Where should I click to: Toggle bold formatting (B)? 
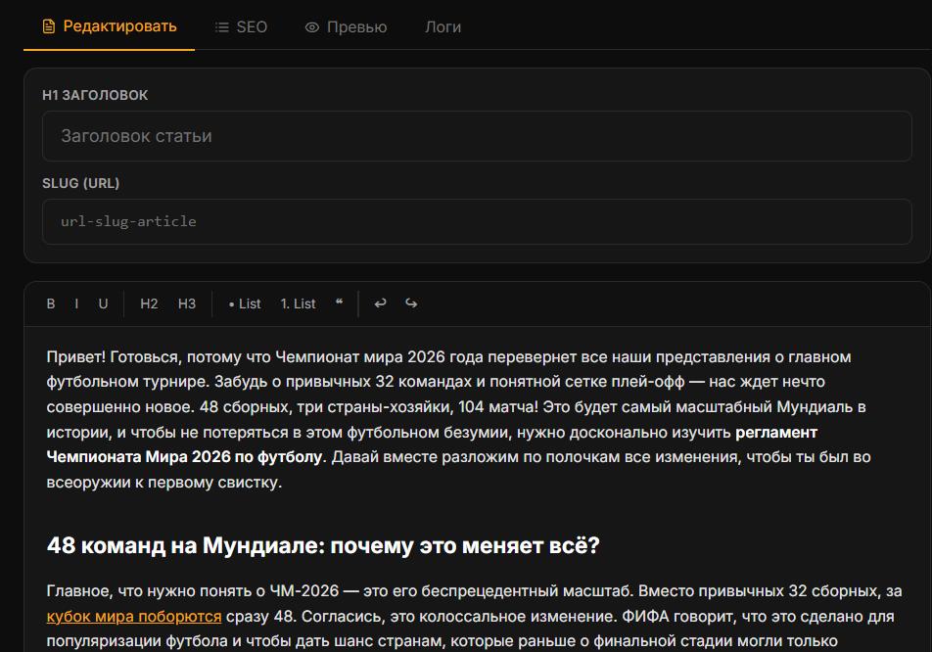(51, 303)
